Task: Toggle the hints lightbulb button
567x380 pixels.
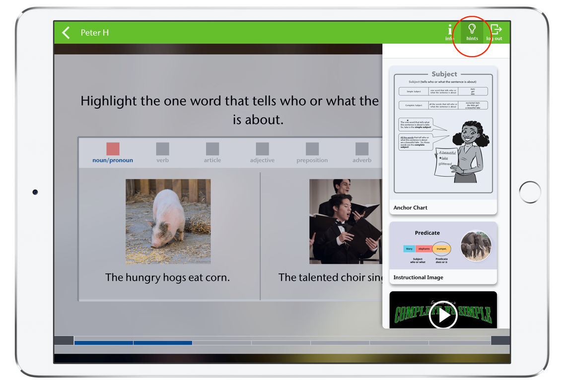Action: 472,33
